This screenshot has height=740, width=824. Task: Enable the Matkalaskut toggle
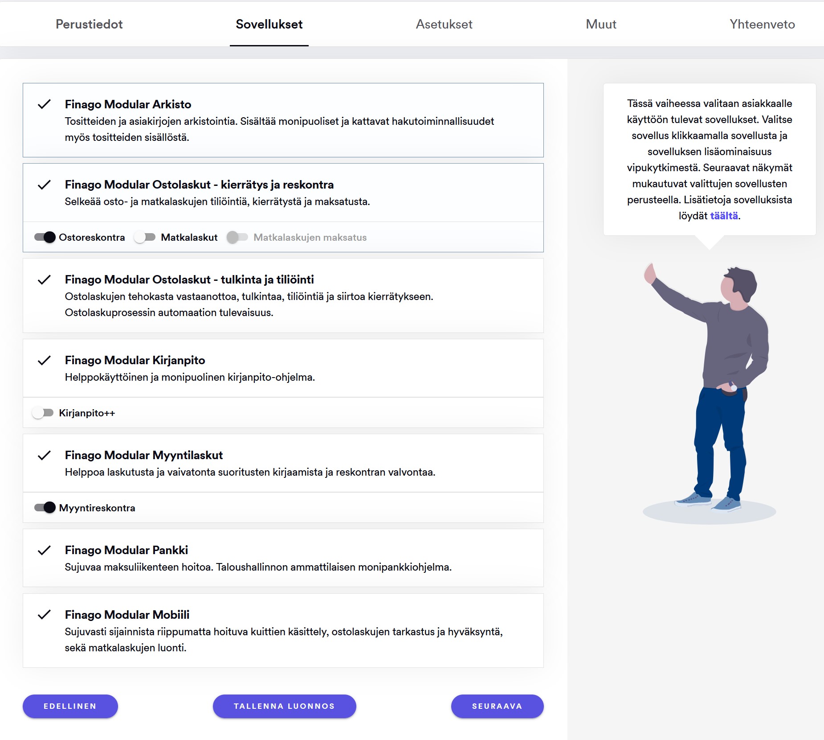[145, 237]
